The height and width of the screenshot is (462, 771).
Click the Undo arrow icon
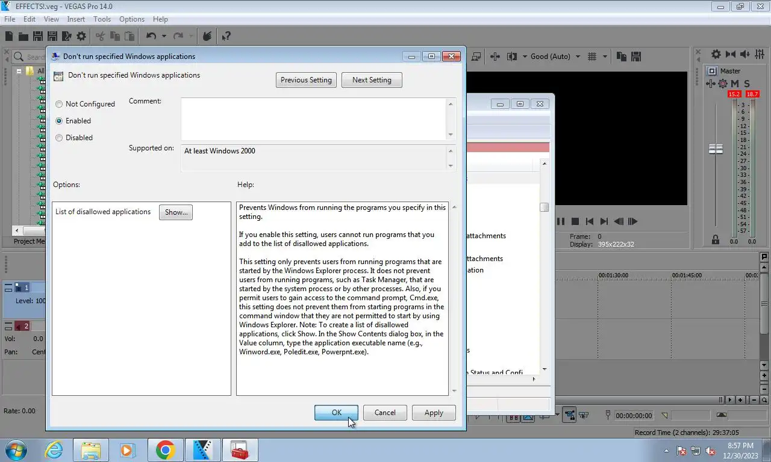(151, 36)
